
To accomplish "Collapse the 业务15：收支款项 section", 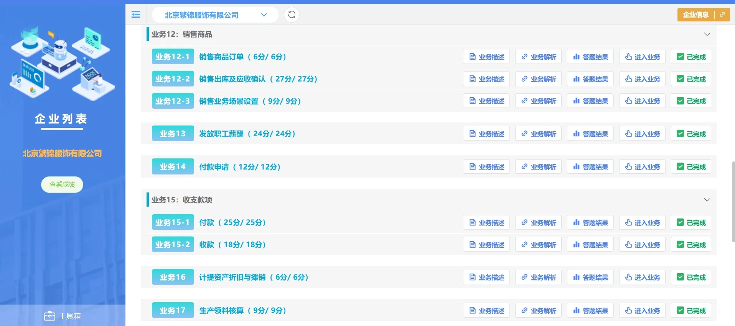I will pyautogui.click(x=707, y=200).
